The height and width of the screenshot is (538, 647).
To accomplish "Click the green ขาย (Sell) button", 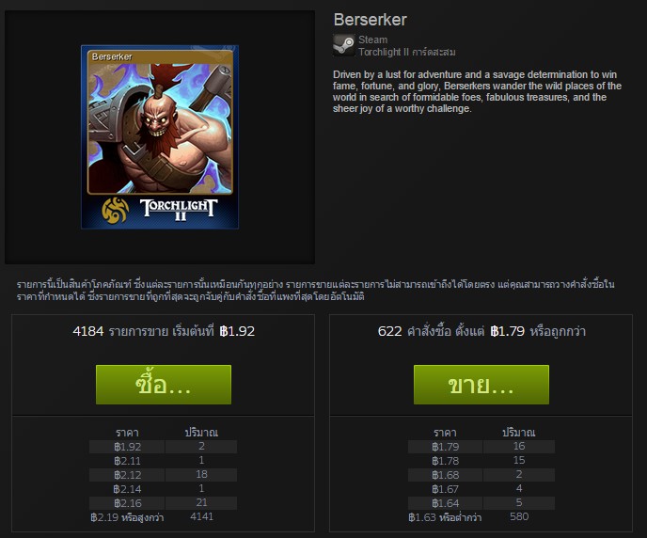I will click(x=481, y=385).
